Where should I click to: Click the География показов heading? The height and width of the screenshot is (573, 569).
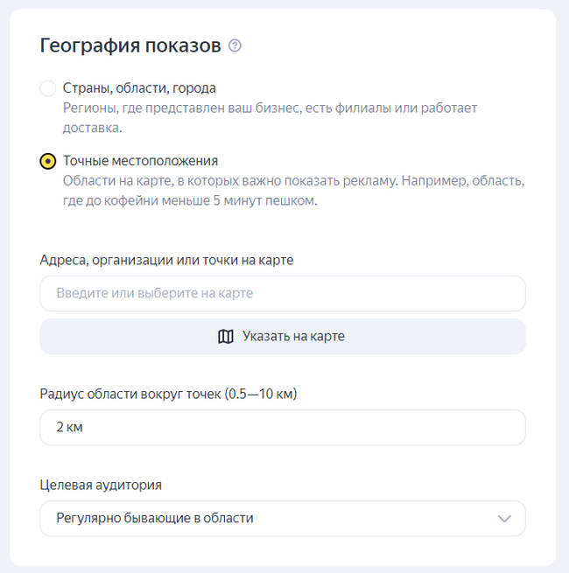point(130,46)
